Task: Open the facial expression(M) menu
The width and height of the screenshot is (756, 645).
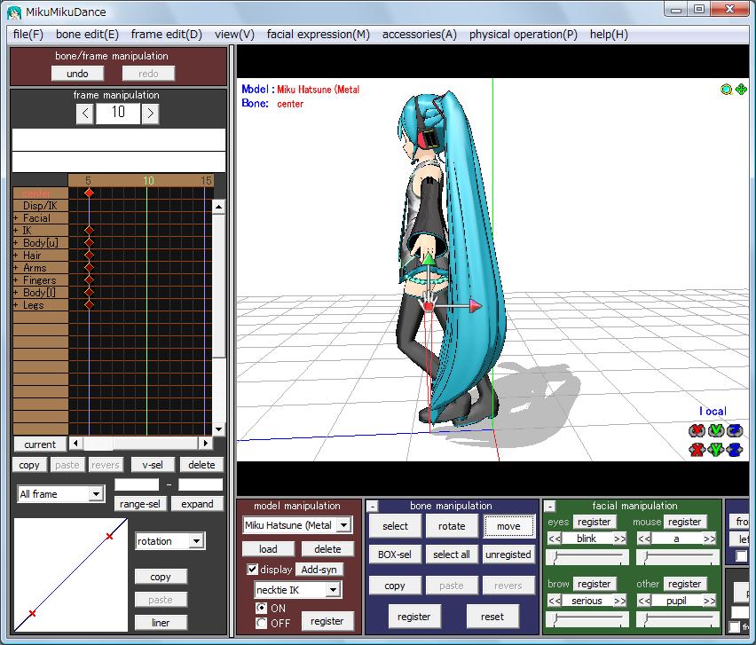Action: point(319,35)
